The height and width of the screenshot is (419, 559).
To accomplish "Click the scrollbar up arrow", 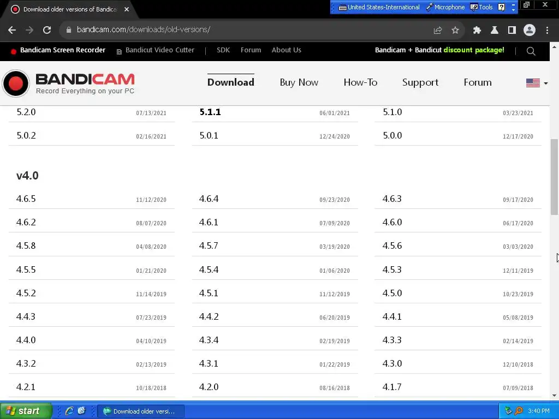I will (x=554, y=47).
